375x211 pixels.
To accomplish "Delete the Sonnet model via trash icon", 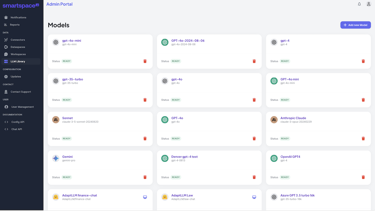I will 145,139.
